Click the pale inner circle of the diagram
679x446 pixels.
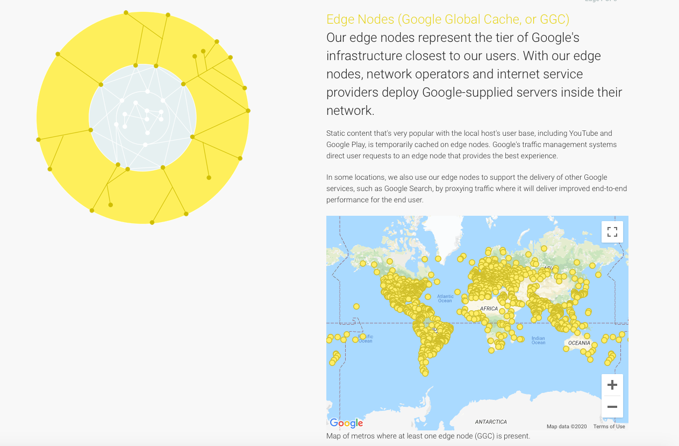[x=142, y=118]
